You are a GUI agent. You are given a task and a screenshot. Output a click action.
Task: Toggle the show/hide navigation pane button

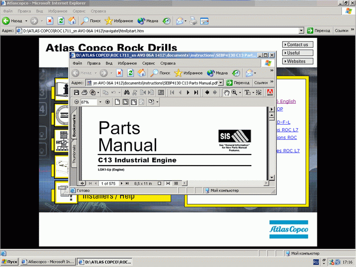coord(161,93)
